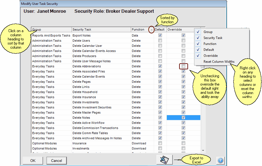The width and height of the screenshot is (262, 166).
Task: Select the Delete Calendar Events Access row
Action: click(x=116, y=51)
